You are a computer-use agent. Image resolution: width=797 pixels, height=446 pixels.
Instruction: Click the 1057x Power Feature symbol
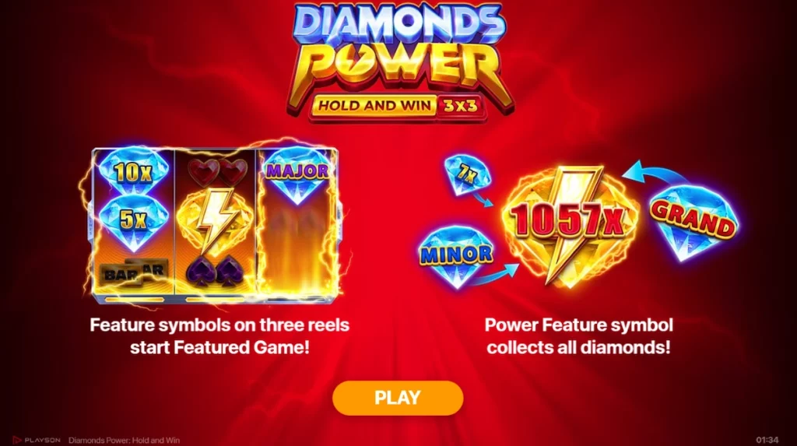(570, 223)
